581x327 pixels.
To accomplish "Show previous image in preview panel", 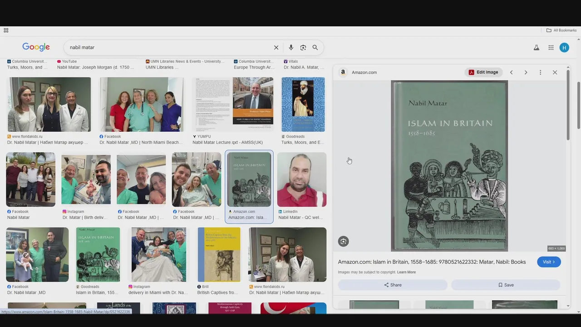I will 511,72.
